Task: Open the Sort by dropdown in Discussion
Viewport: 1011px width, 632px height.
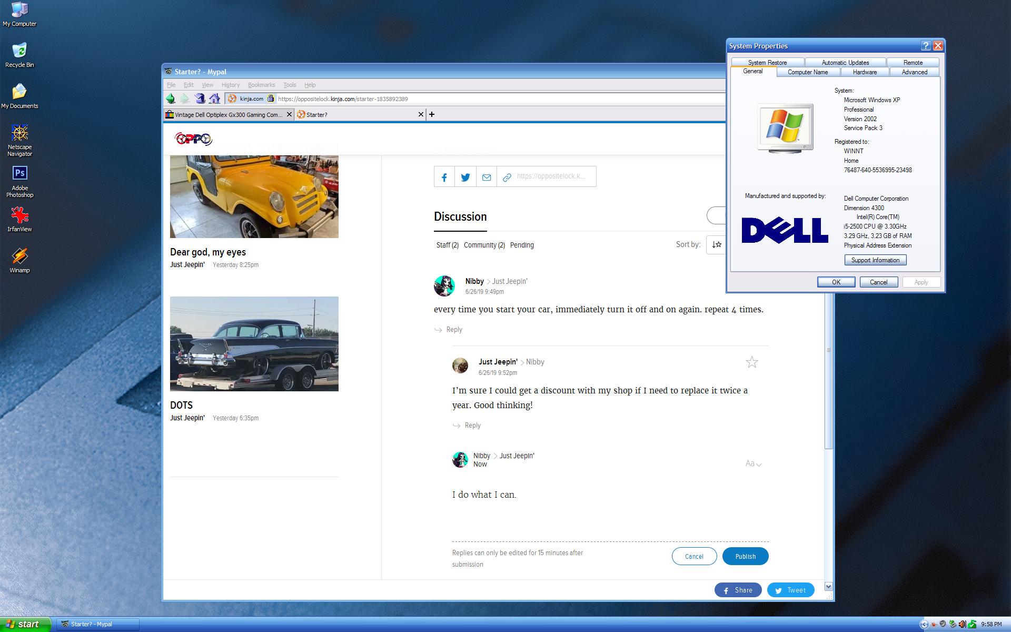Action: [717, 244]
